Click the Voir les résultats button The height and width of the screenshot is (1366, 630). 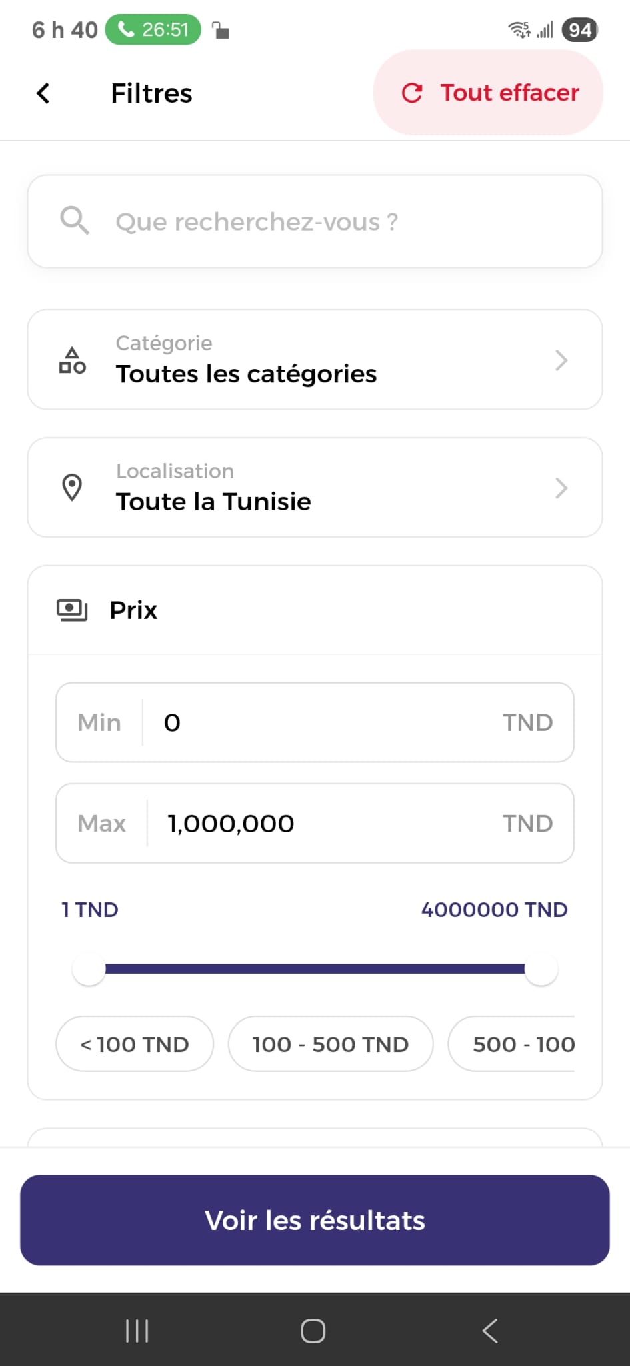[x=315, y=1220]
